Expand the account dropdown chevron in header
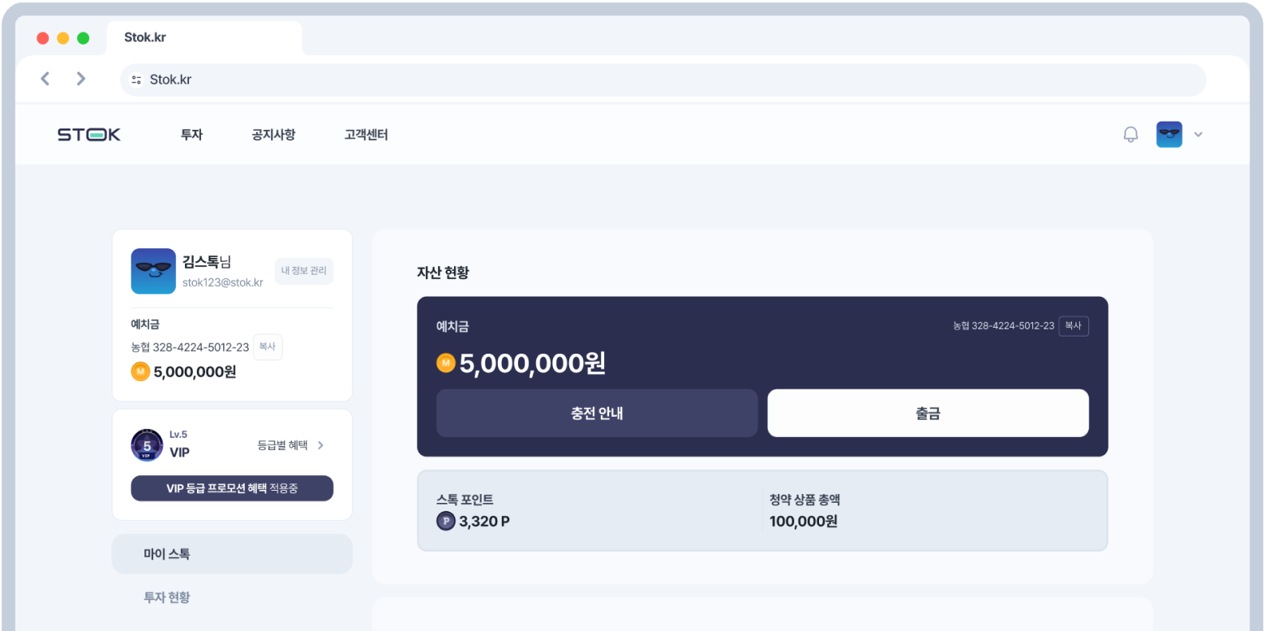Viewport: 1265px width, 631px height. 1198,135
